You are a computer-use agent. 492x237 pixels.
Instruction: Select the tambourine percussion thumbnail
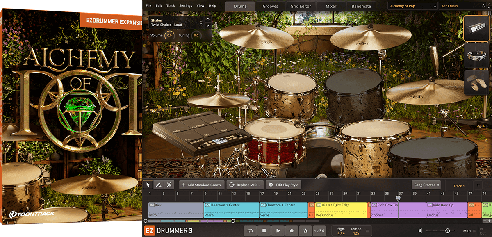coord(476,55)
